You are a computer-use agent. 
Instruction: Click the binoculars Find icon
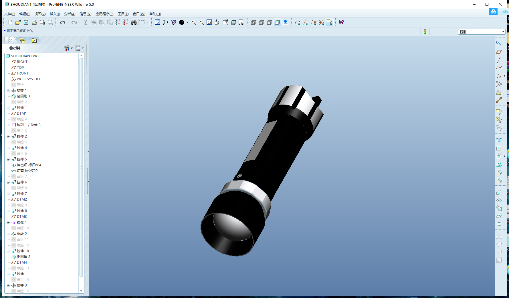click(134, 22)
